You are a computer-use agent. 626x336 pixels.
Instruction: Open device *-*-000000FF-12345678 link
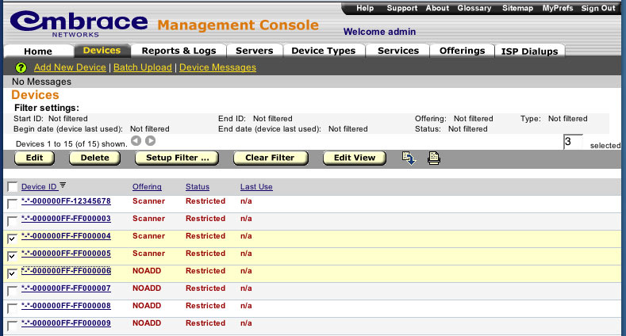(x=66, y=200)
